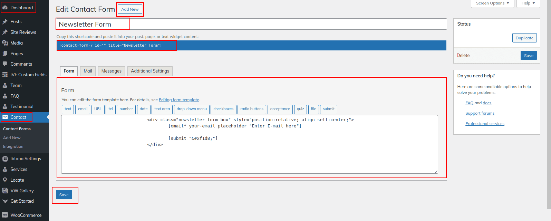
Task: Open the Editing form template link
Action: tap(179, 100)
